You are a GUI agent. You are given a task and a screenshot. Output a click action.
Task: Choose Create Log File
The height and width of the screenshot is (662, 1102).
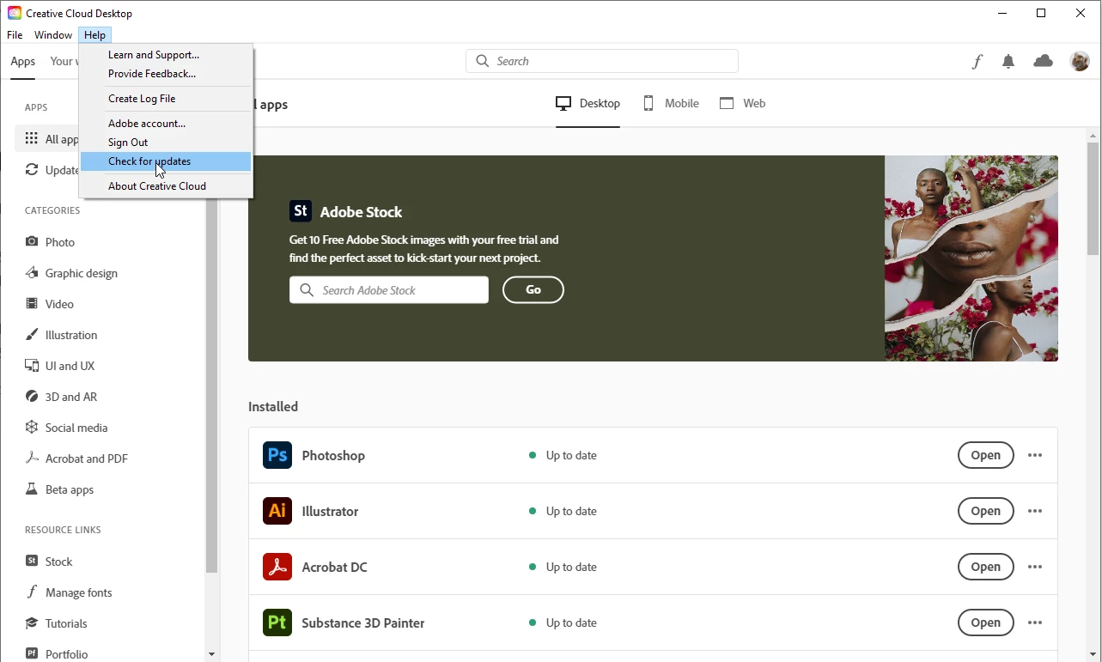coord(166,99)
